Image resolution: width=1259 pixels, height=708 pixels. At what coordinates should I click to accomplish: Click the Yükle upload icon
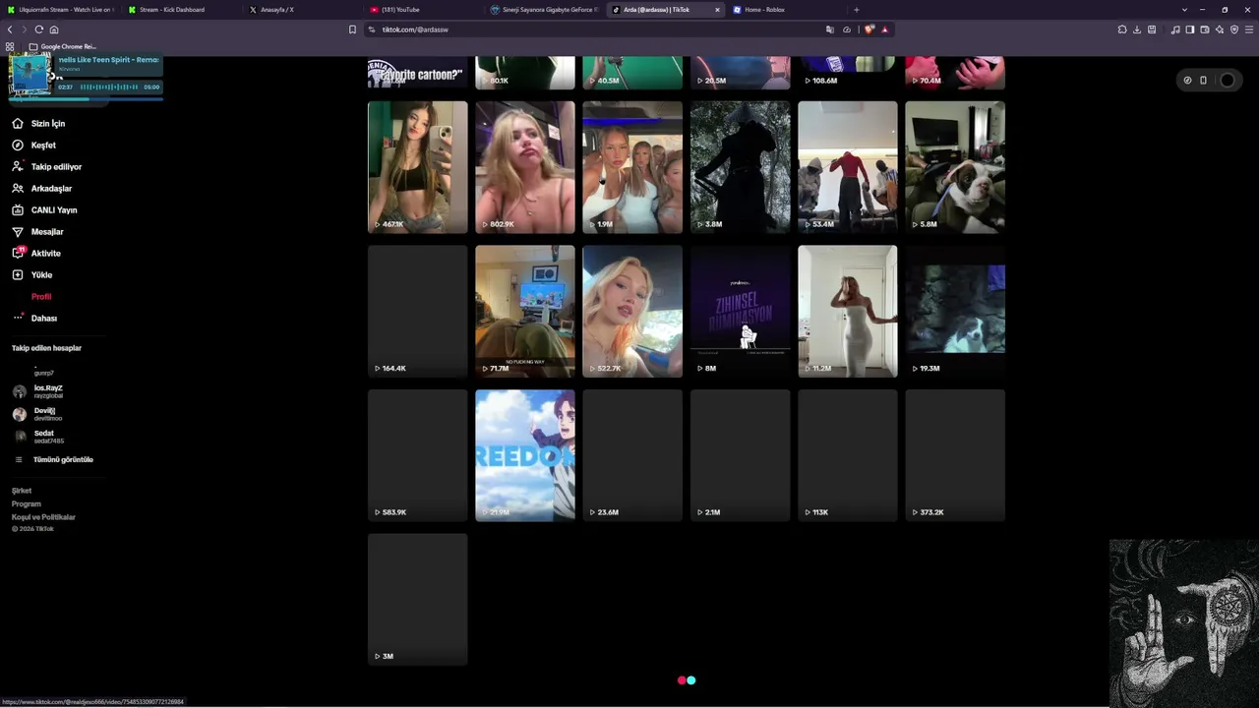point(18,275)
